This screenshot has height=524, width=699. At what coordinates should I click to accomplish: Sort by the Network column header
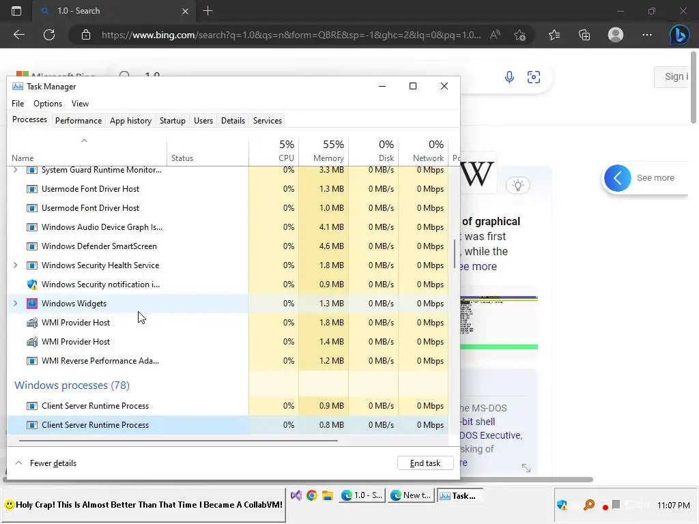coord(423,151)
